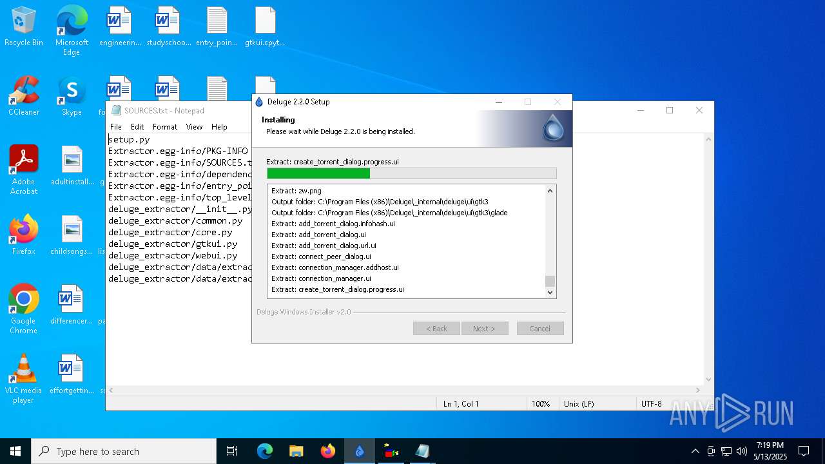Select log line 'Extract: connection_manager.addhost.ui'

[x=335, y=267]
